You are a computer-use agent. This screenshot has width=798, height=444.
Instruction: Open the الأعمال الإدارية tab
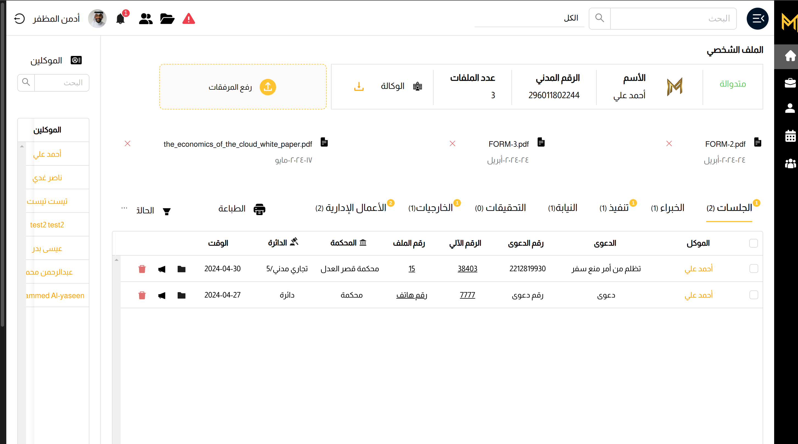click(351, 208)
